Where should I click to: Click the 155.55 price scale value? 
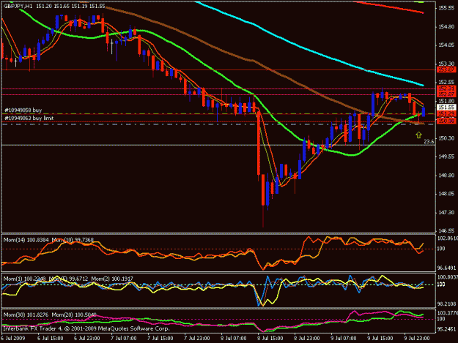(x=446, y=8)
